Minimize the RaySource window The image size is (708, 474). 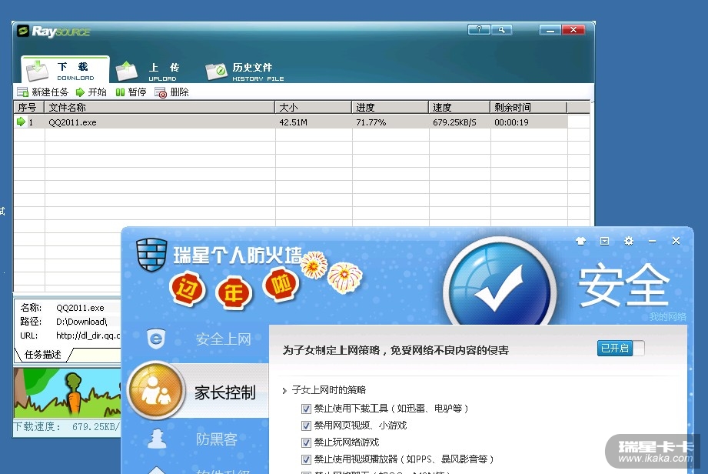point(550,30)
